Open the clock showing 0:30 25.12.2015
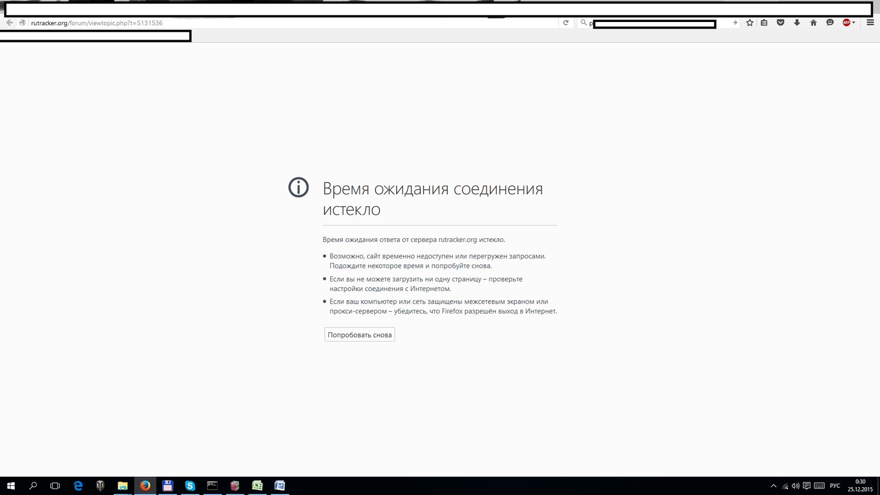 coord(860,486)
